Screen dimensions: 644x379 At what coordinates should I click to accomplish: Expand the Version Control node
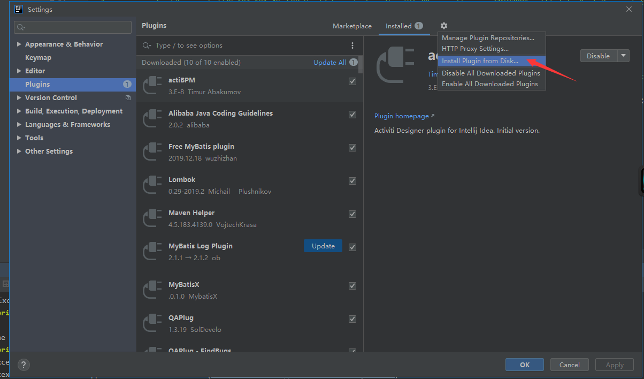19,98
